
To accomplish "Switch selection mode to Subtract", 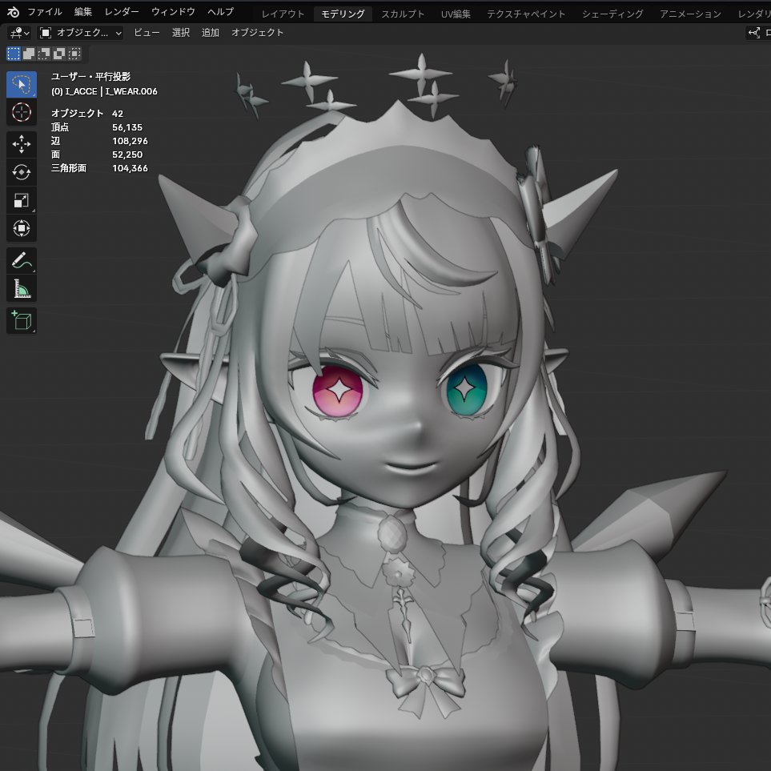I will [44, 54].
